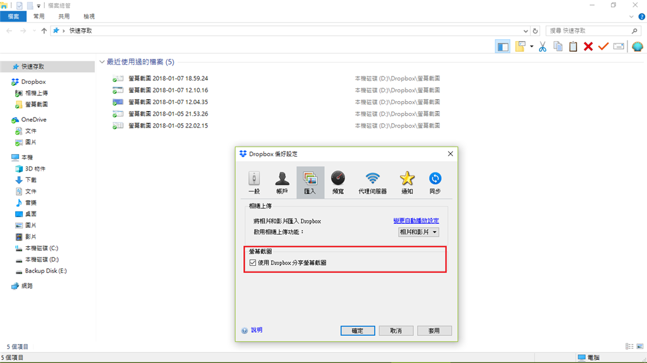Viewport: 647px width, 363px height.
Task: Click the shell globe toolbar icon
Action: click(638, 47)
